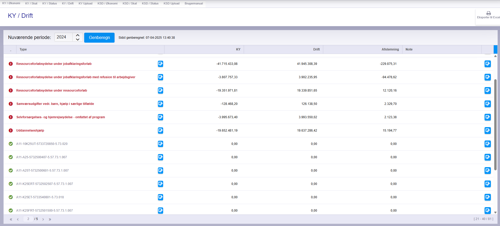
Task: Select the KY / Drift tab
Action: point(68,3)
